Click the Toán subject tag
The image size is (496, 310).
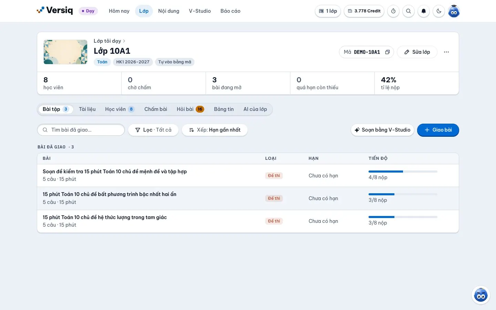point(102,62)
